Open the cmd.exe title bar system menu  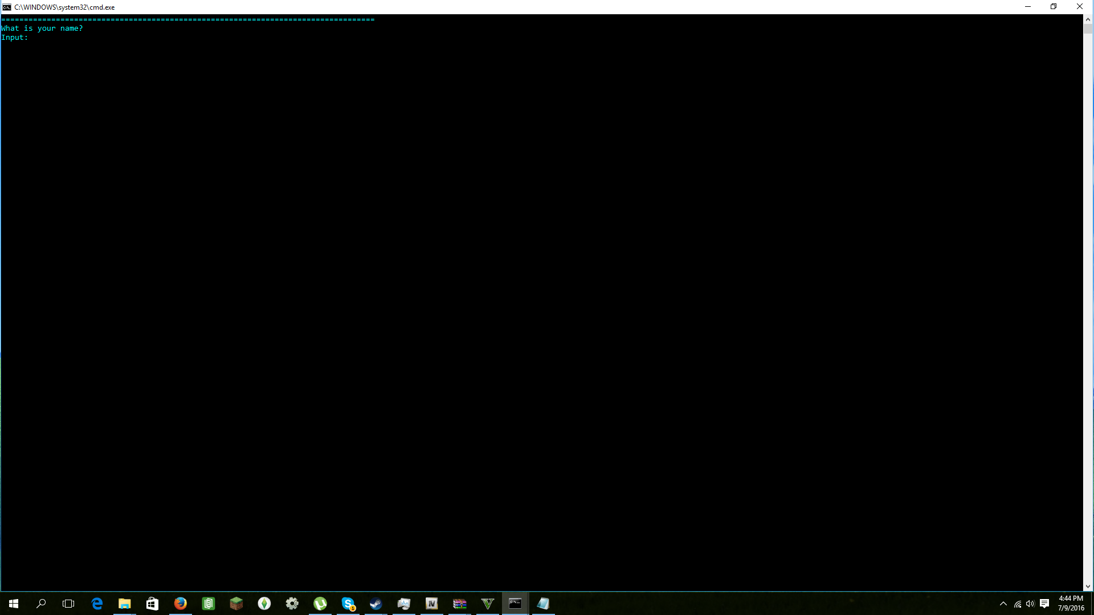[6, 7]
